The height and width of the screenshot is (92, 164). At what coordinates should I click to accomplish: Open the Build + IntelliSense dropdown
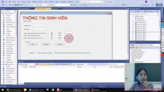[x=80, y=64]
